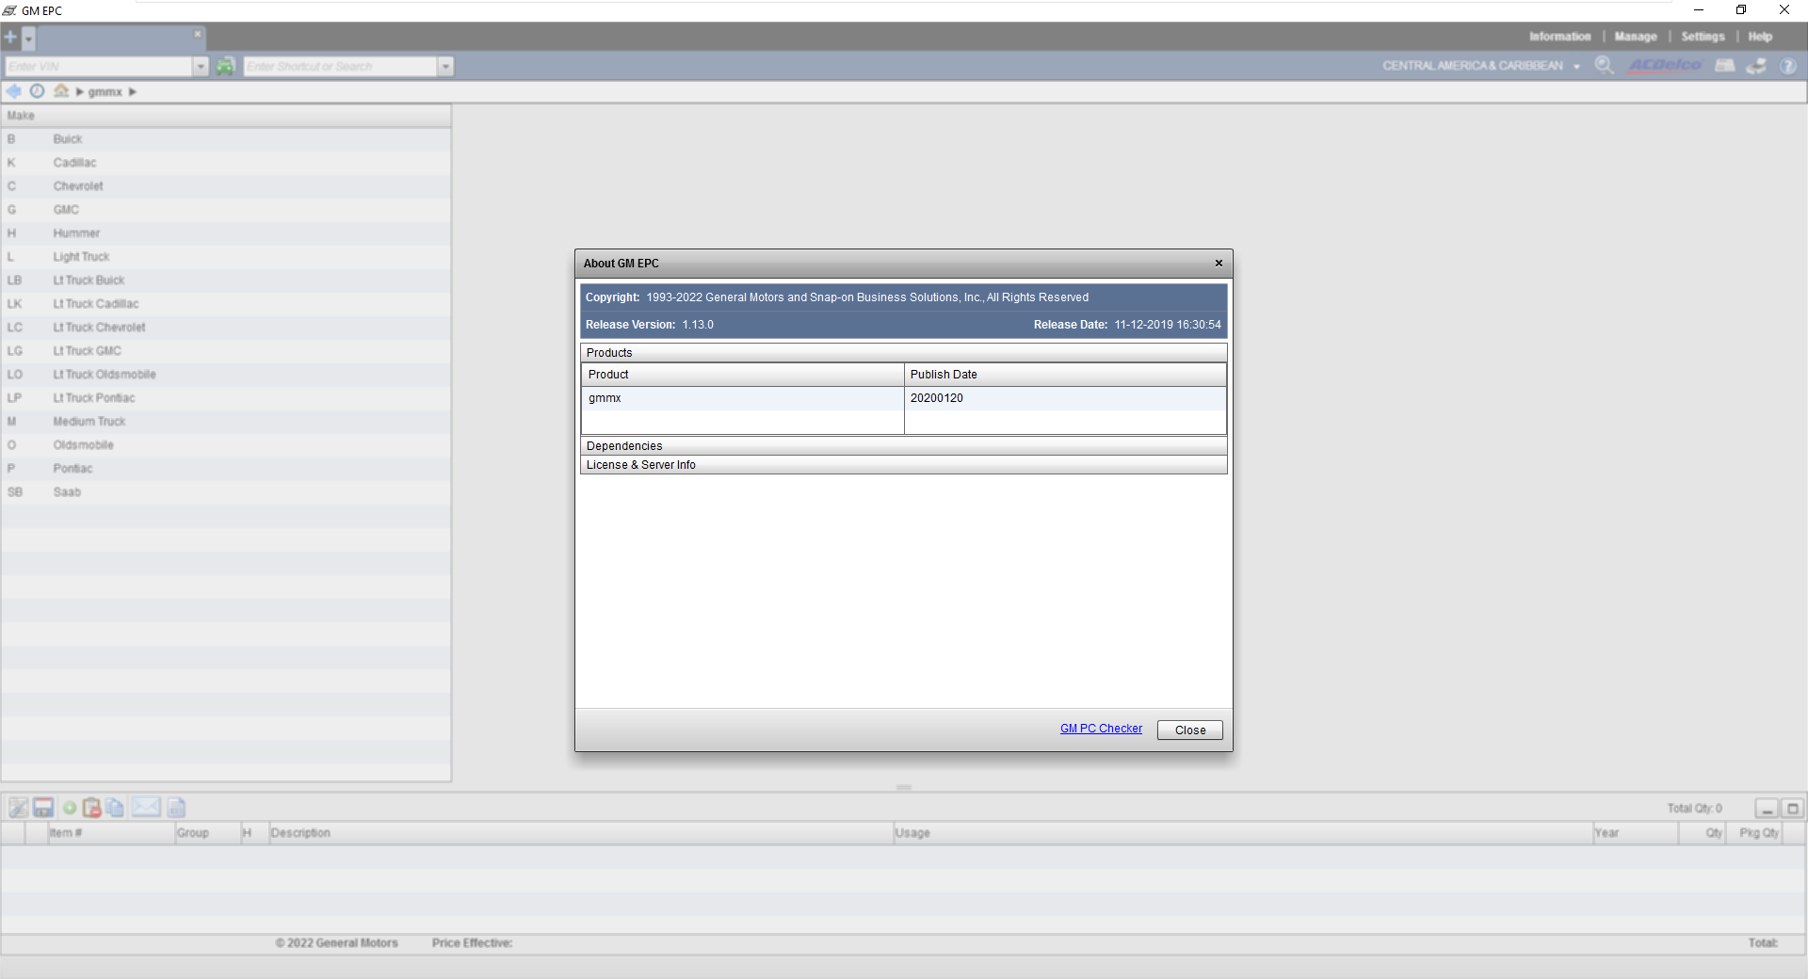Collapse the Products section header
This screenshot has width=1808, height=979.
[x=903, y=353]
